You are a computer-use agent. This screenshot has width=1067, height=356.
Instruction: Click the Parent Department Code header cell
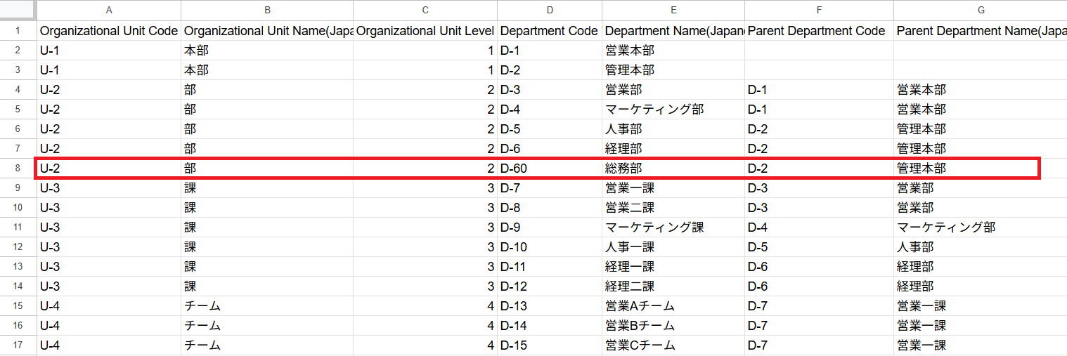[819, 31]
